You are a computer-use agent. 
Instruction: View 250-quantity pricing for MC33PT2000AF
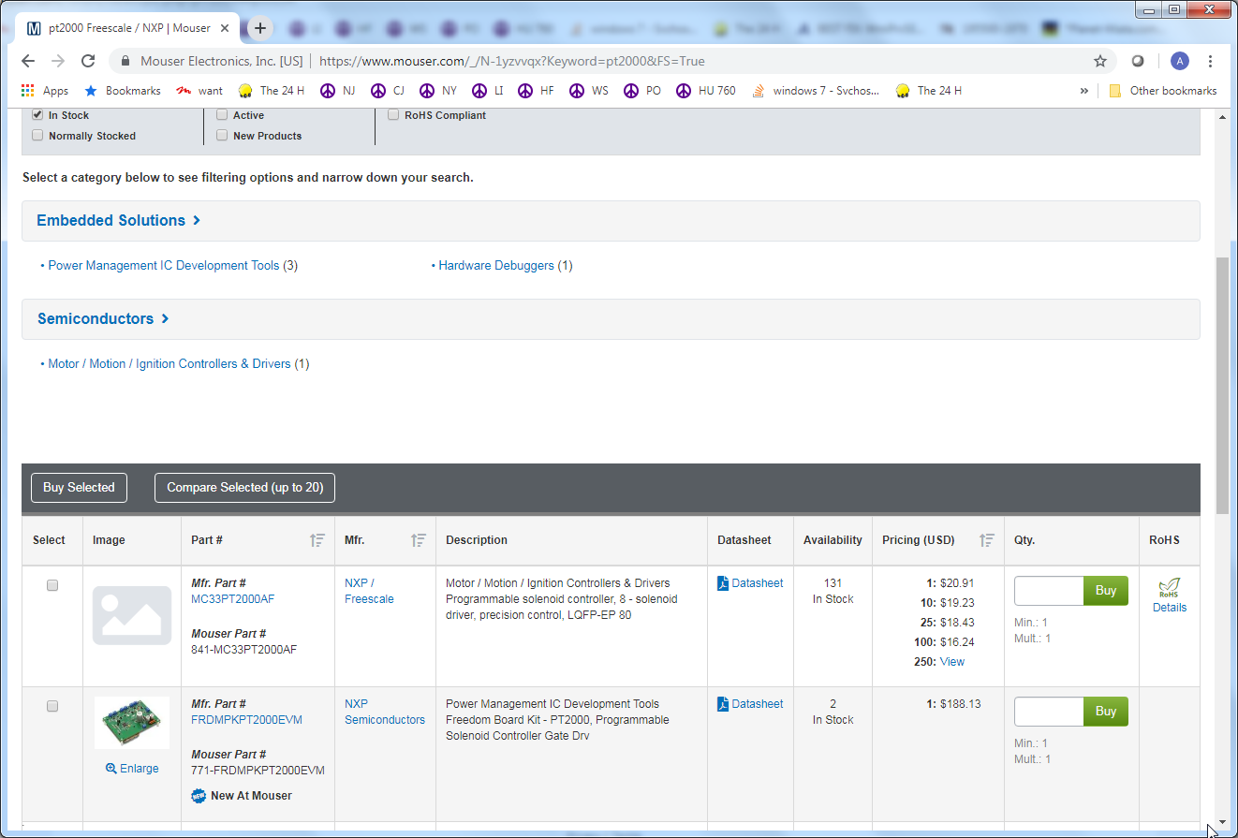pos(951,662)
